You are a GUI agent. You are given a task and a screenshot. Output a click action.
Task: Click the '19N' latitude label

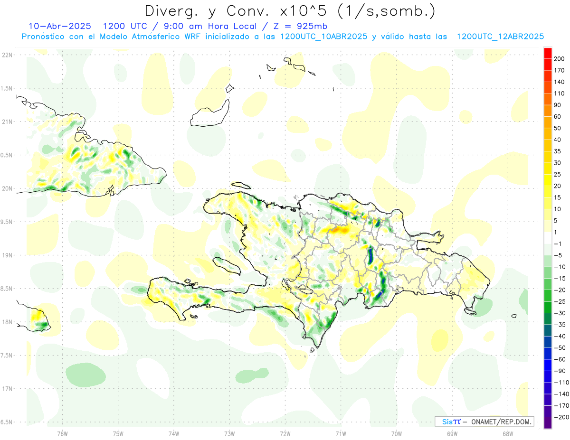tap(7, 255)
